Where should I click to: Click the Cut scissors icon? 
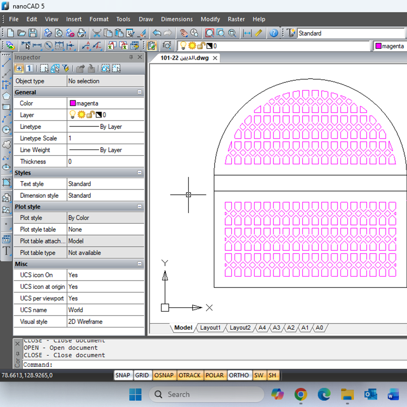pyautogui.click(x=96, y=33)
